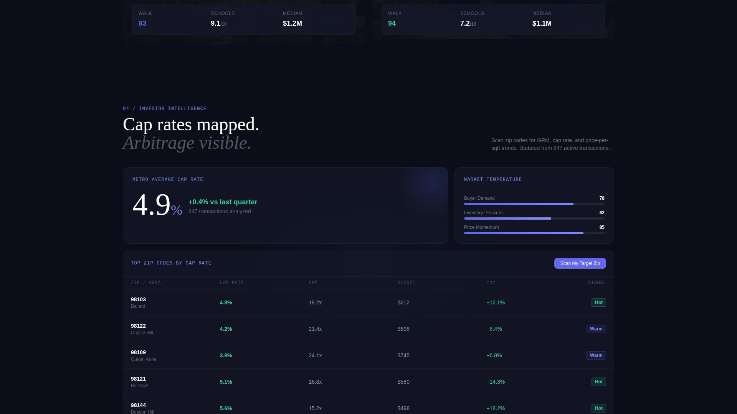Image resolution: width=737 pixels, height=414 pixels.
Task: Sort by the GRM column header
Action: point(313,283)
